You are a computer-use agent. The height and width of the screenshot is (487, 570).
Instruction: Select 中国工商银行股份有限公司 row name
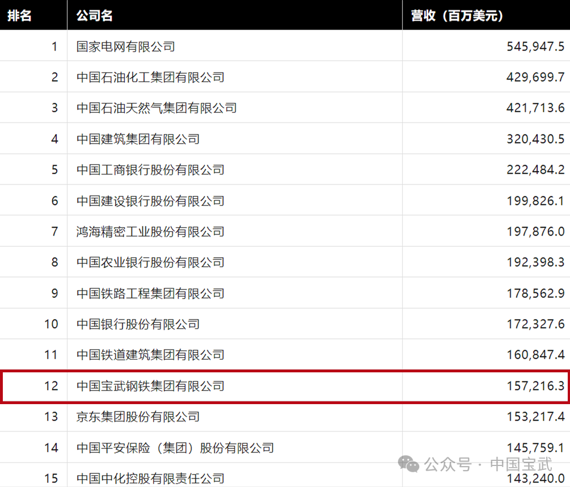[150, 170]
